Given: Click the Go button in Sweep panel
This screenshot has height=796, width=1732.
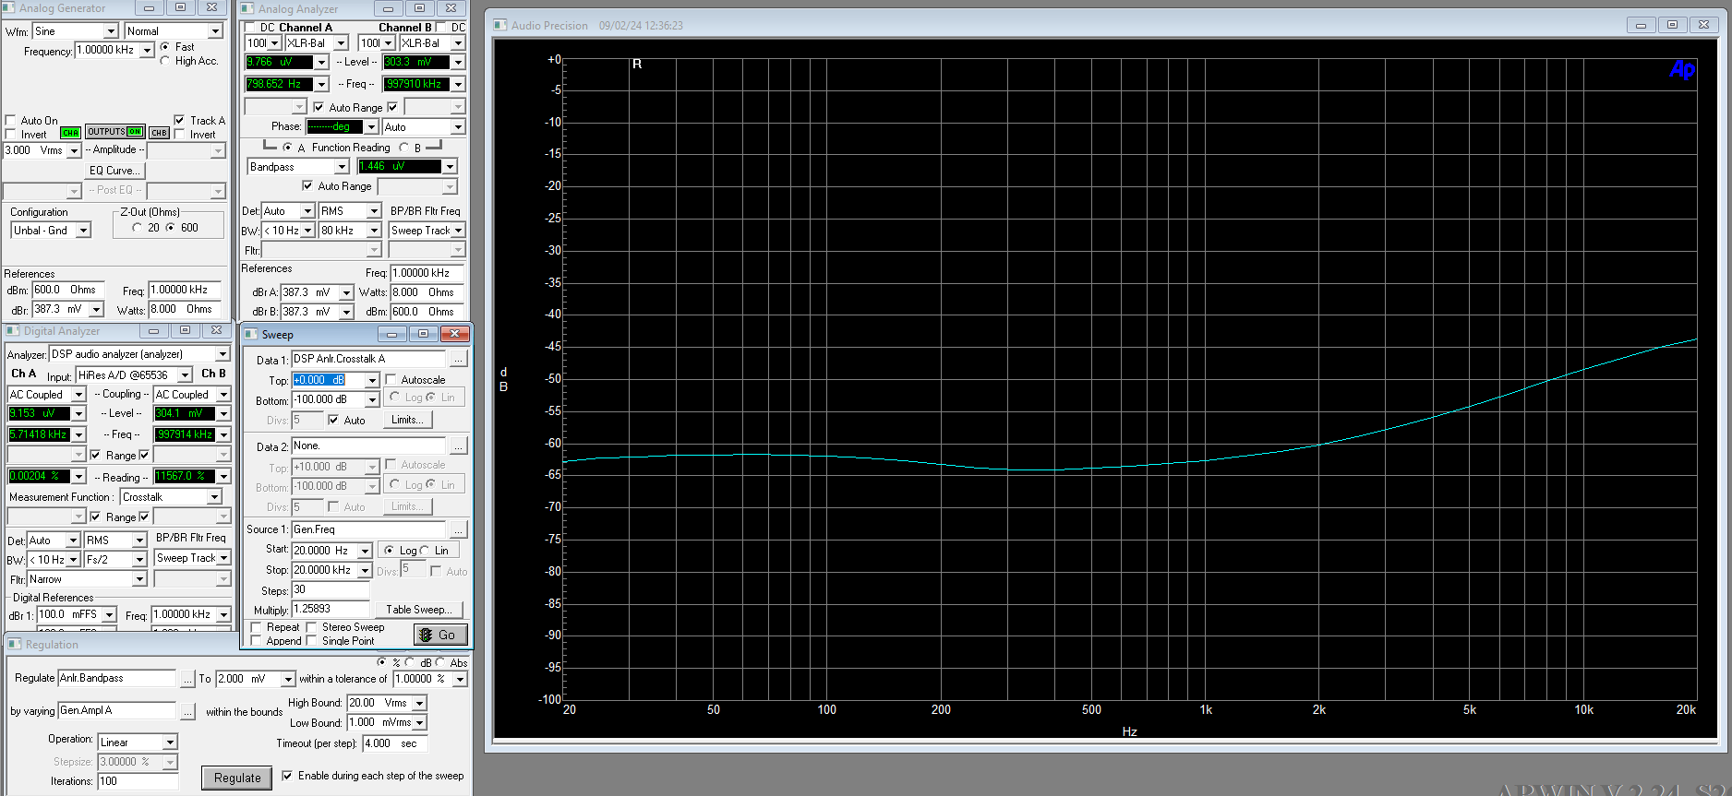Looking at the screenshot, I should [441, 635].
